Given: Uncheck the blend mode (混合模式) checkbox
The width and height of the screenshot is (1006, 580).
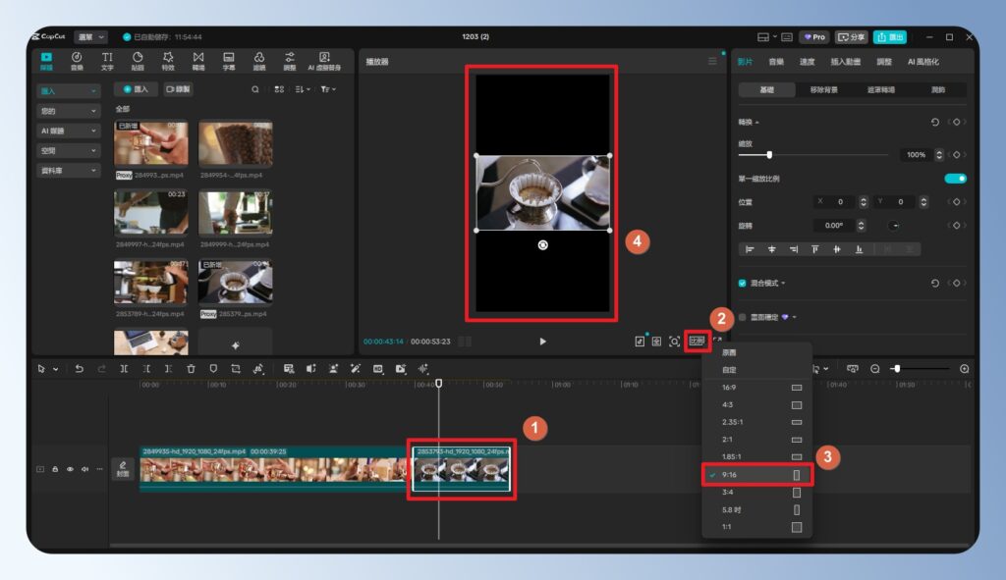Looking at the screenshot, I should coord(743,283).
